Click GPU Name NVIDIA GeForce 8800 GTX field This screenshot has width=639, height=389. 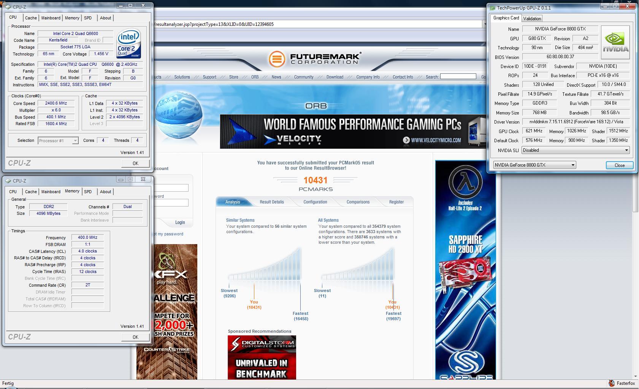(560, 29)
